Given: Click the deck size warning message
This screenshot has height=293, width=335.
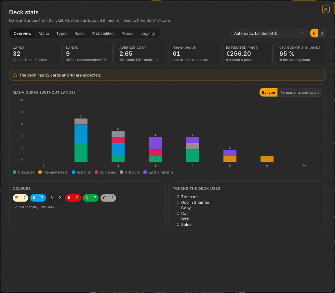Looking at the screenshot, I should coord(60,75).
